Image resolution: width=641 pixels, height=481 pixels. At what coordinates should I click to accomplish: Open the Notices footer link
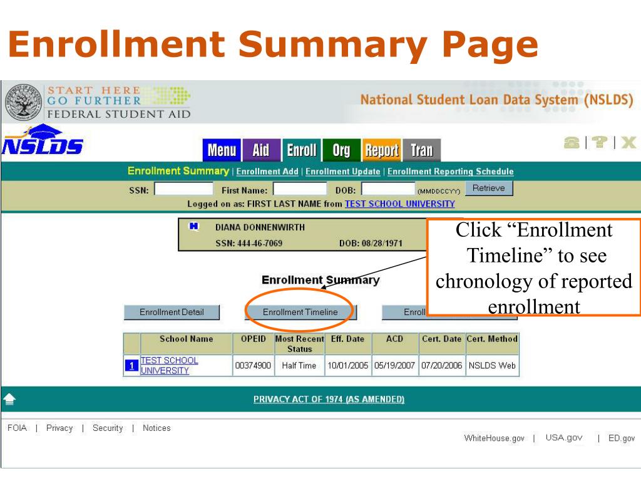(x=156, y=428)
